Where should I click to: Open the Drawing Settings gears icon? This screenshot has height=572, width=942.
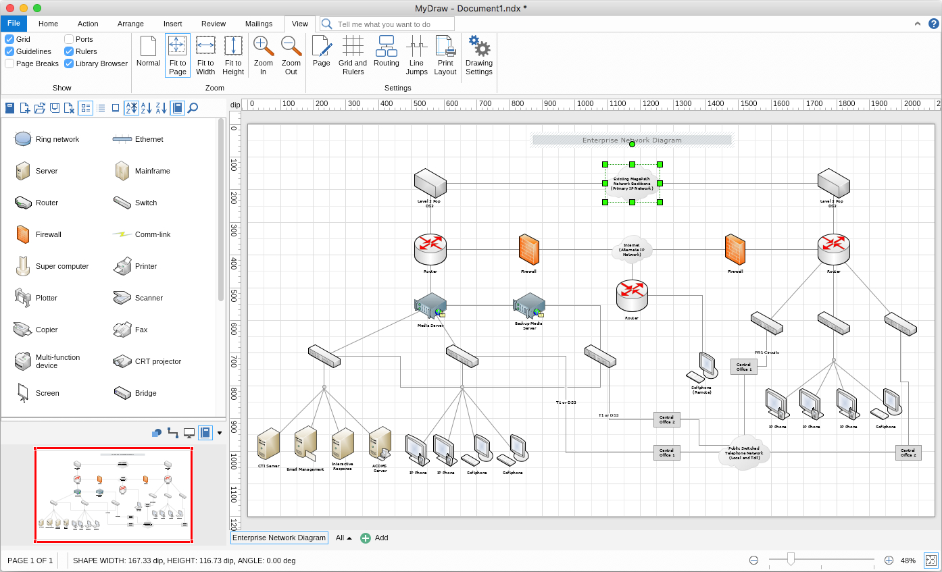pos(479,46)
